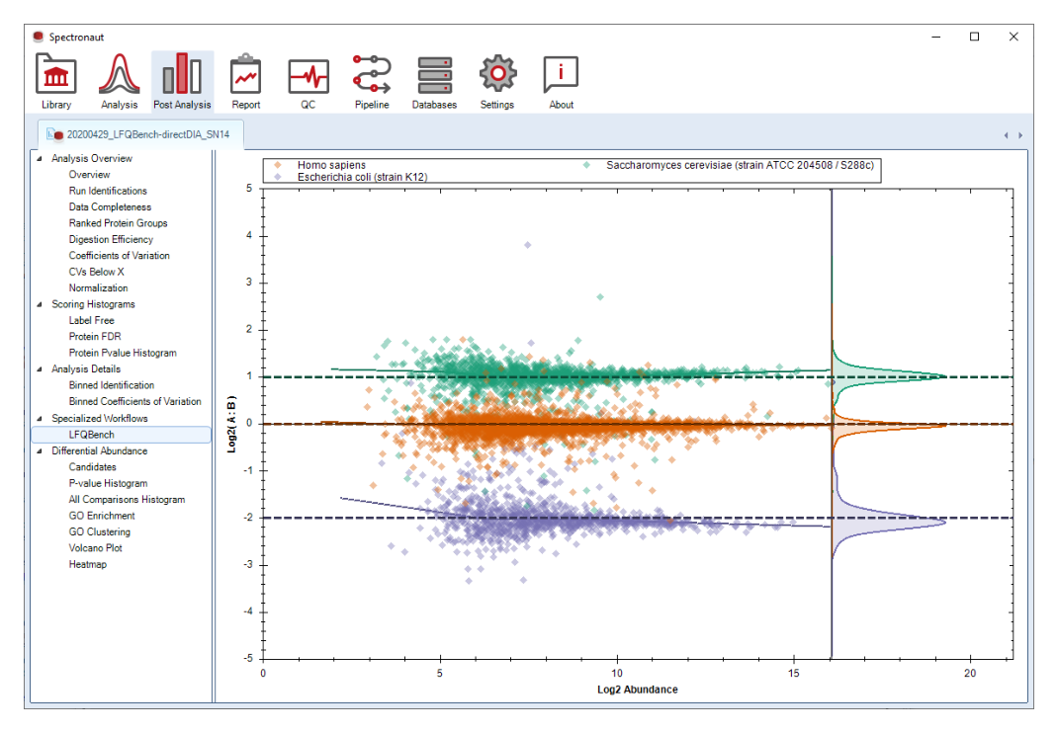Open the About info bubble icon
The width and height of the screenshot is (1058, 733).
561,81
